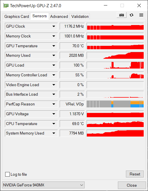Click the Reset button

click(135, 174)
